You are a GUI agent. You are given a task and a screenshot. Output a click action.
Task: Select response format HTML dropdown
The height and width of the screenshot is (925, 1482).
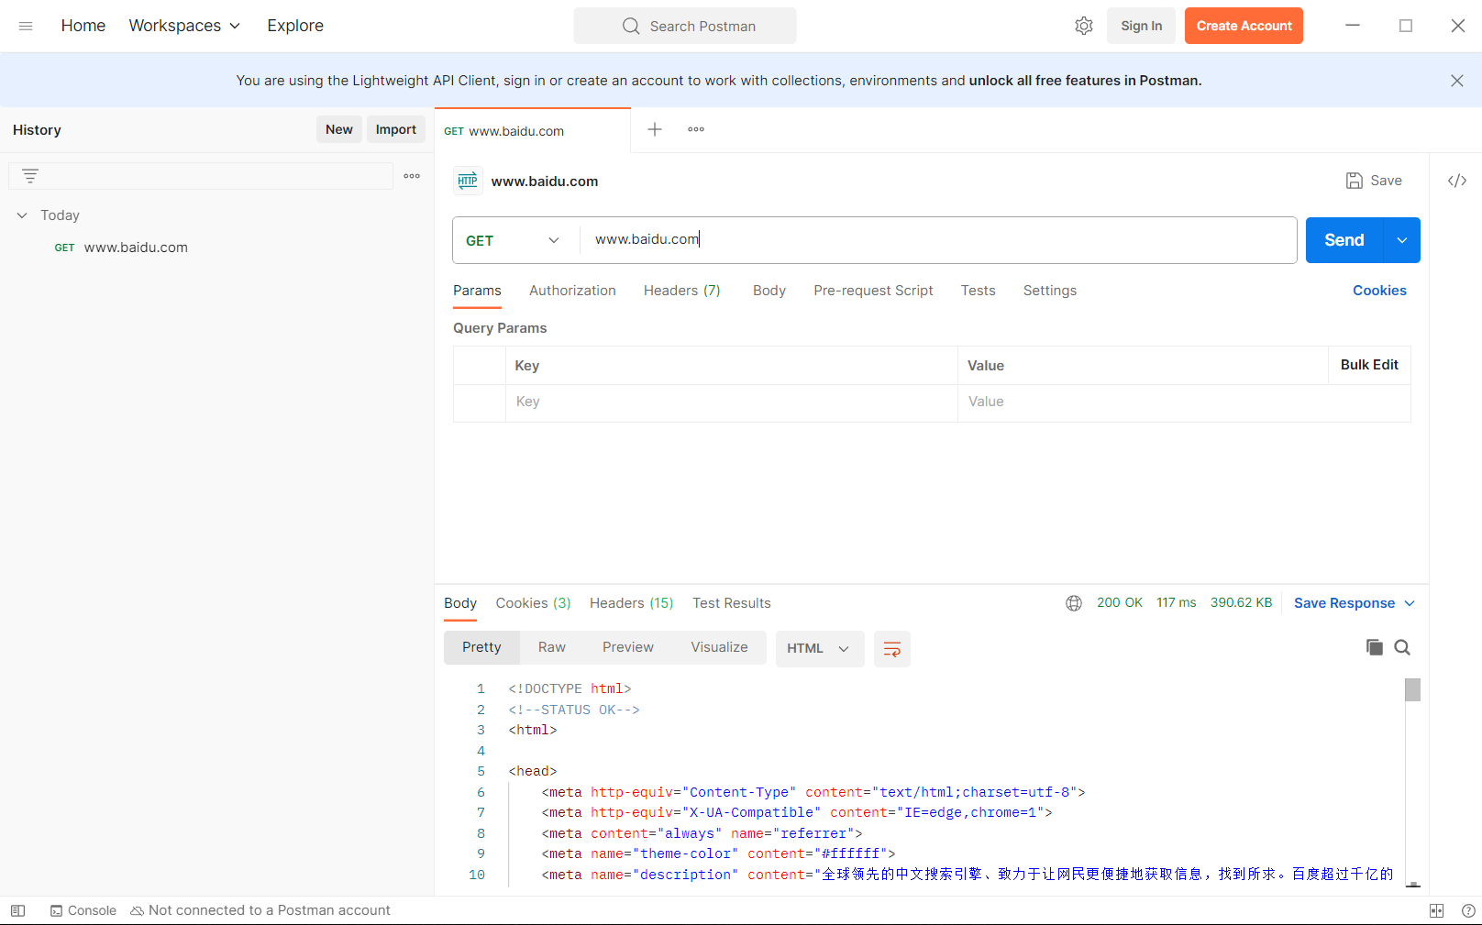pos(820,649)
